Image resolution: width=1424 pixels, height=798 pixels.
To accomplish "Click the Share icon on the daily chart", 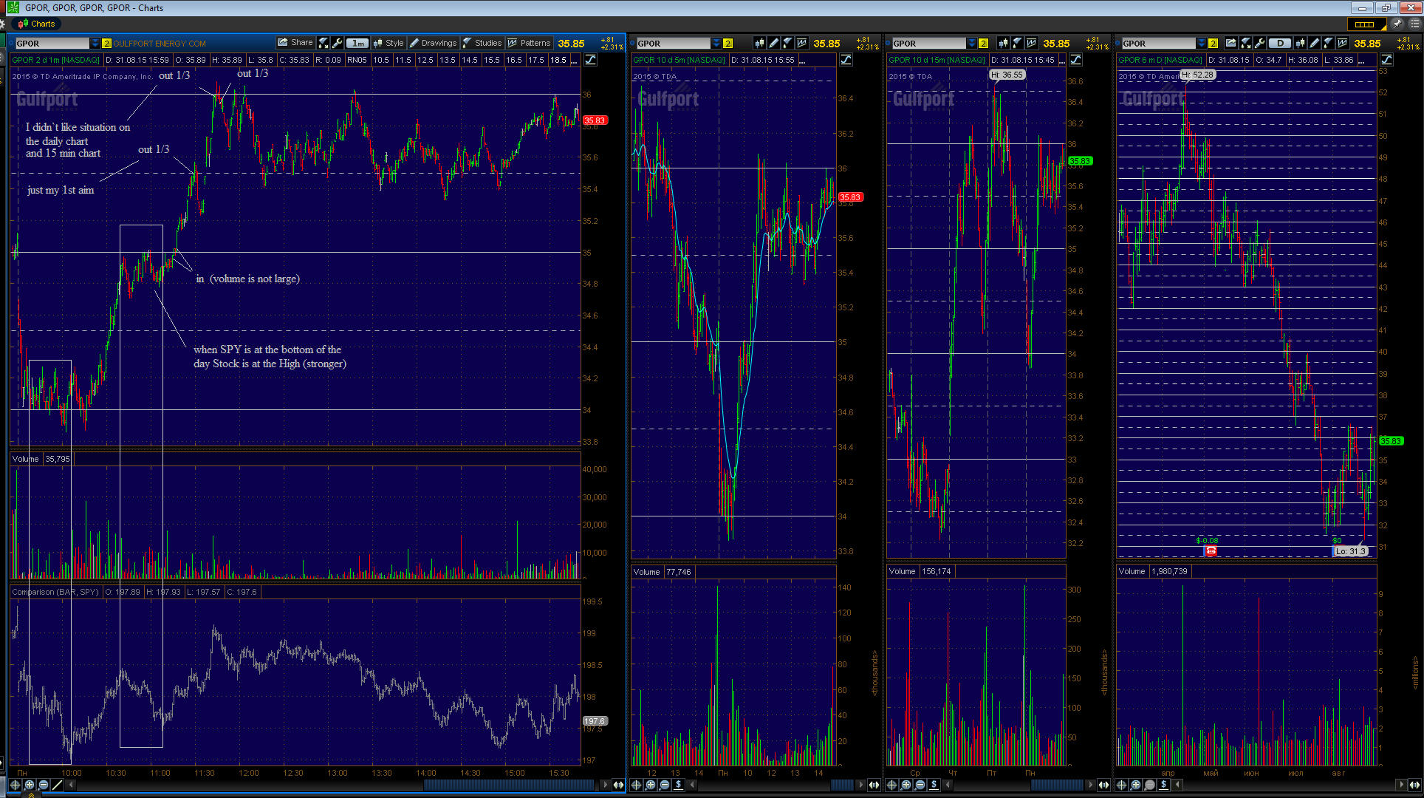I will [x=1230, y=43].
